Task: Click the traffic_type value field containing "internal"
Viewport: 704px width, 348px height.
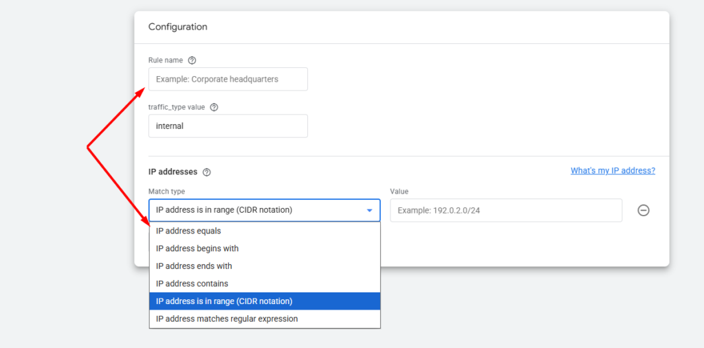Action: click(x=228, y=126)
